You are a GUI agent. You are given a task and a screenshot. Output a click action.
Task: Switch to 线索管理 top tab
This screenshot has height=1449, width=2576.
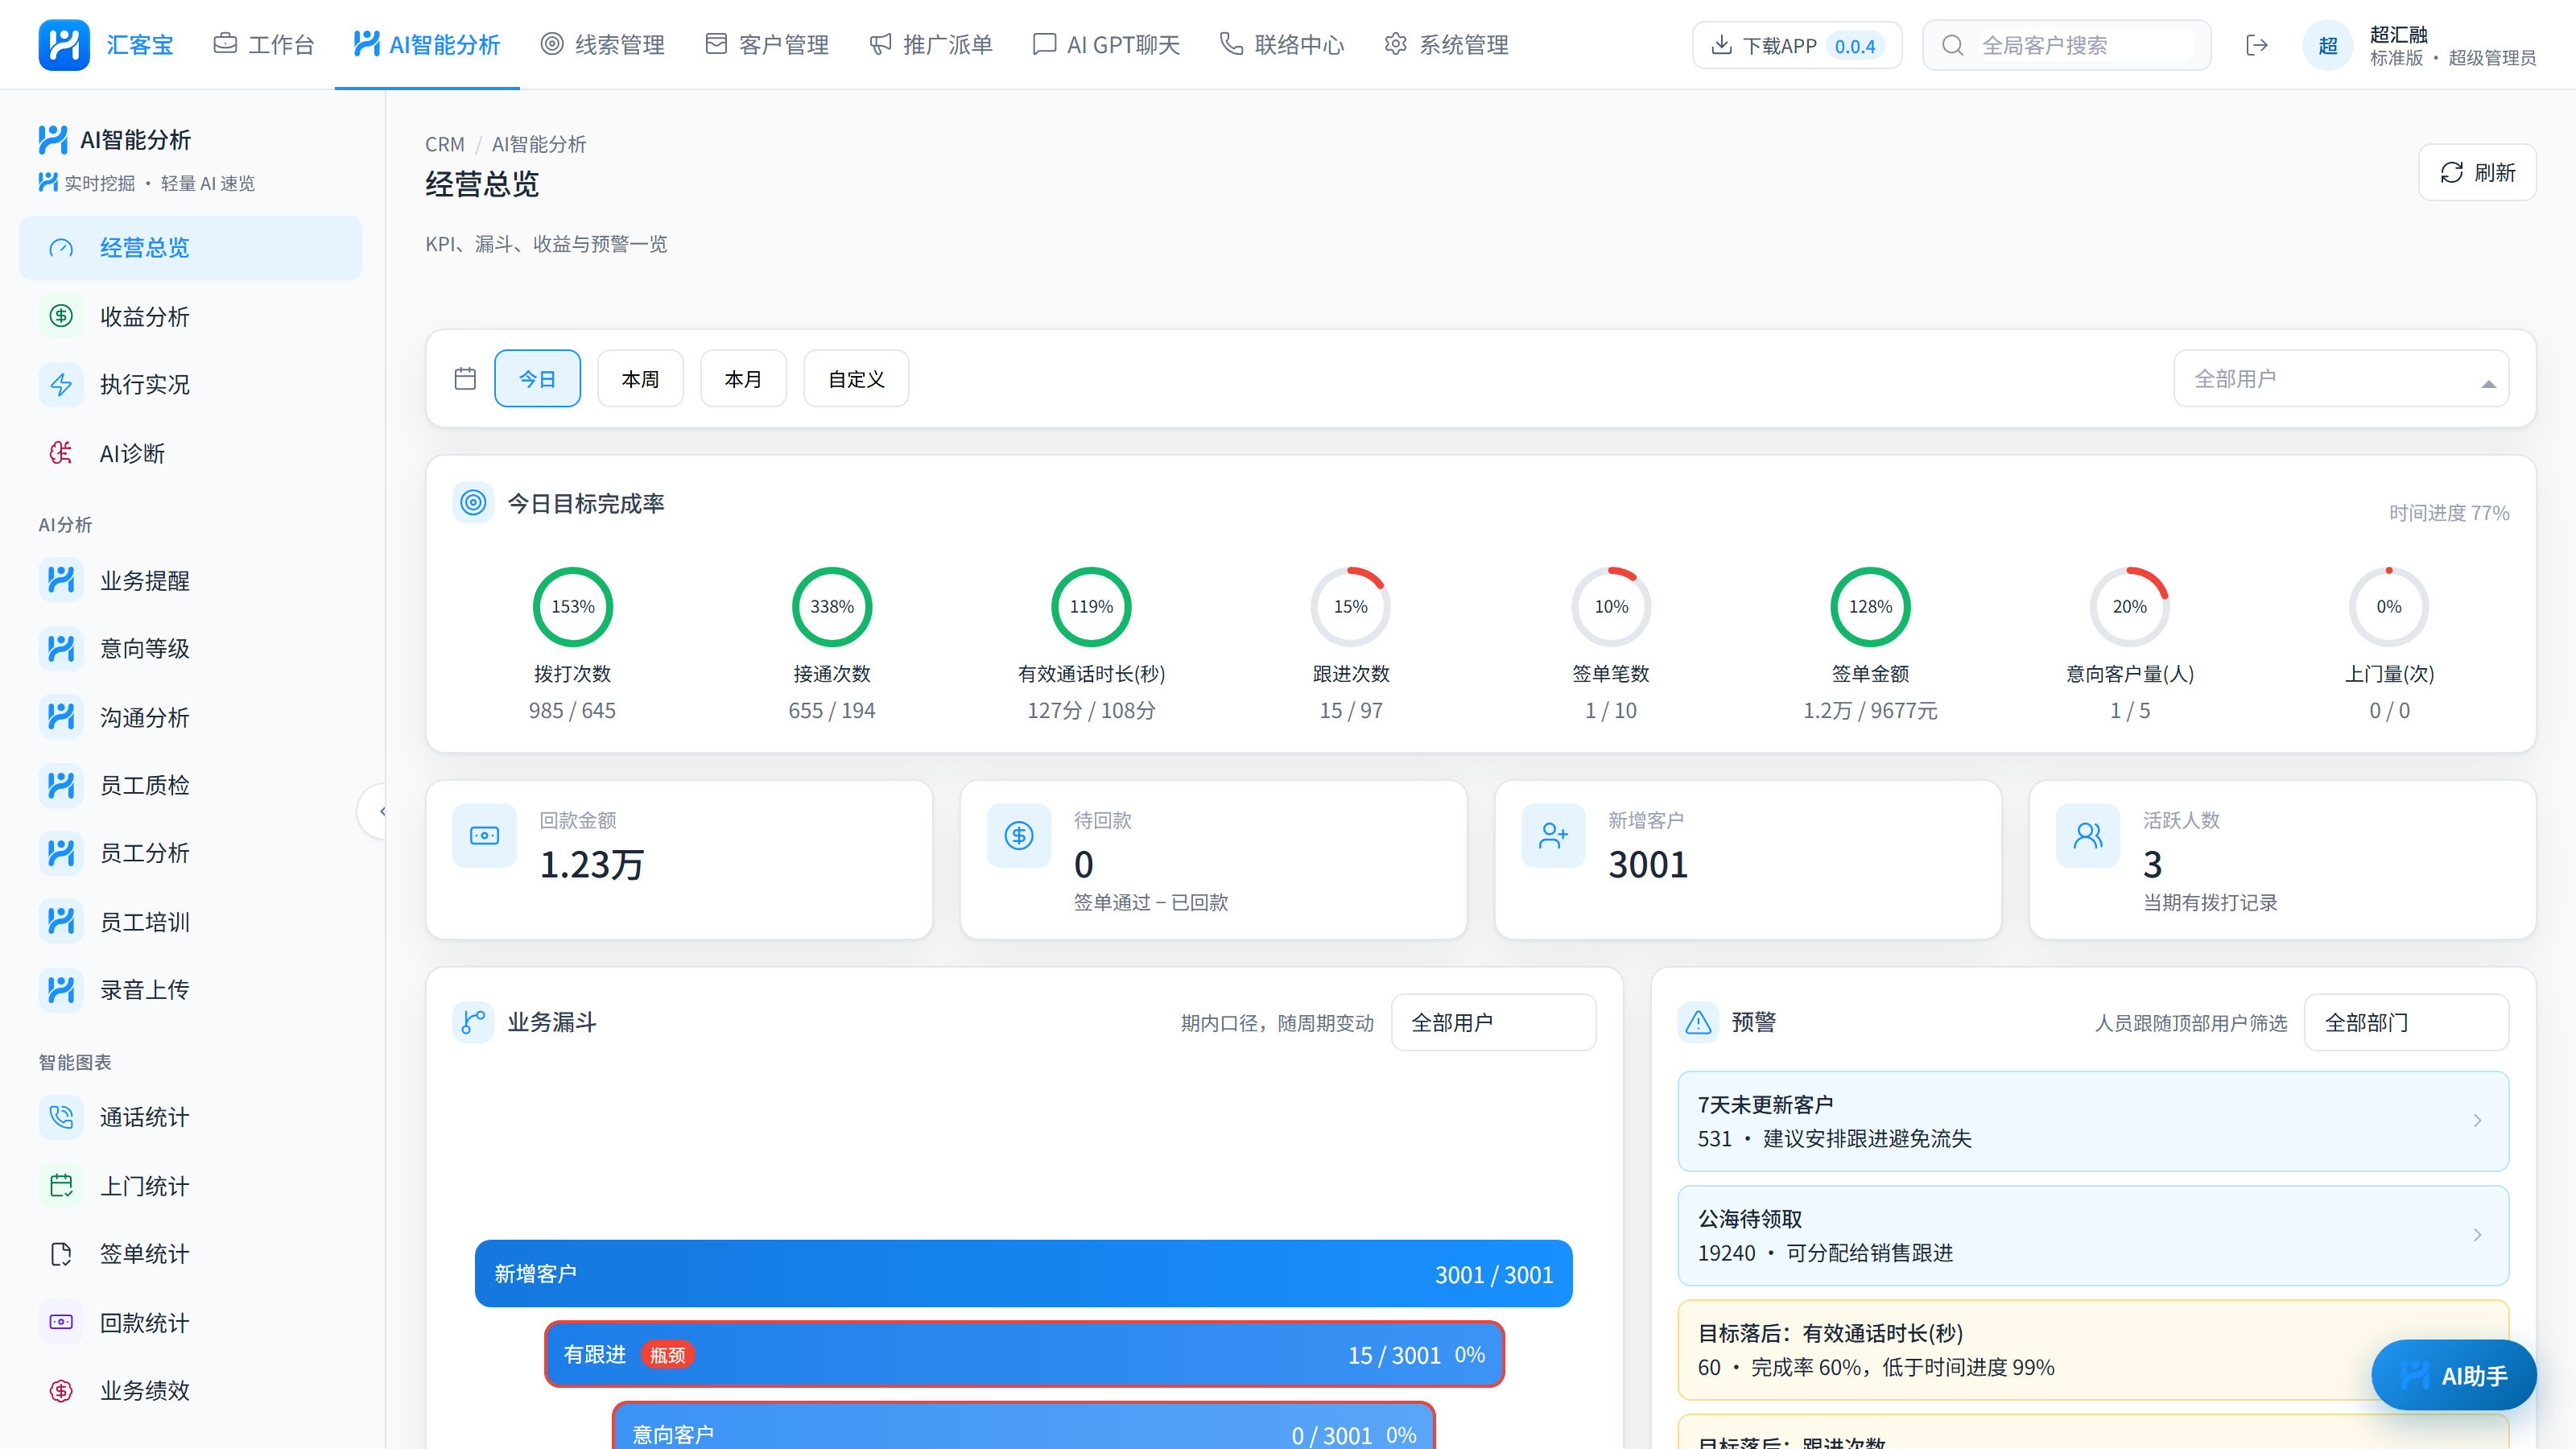pos(603,45)
